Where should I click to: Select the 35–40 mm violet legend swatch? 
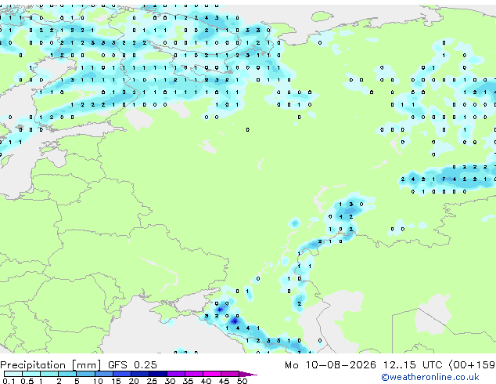(x=194, y=374)
